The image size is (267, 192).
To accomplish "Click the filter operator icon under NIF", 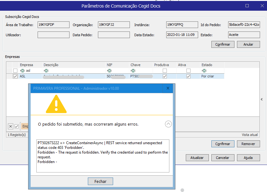I will pos(109,71).
